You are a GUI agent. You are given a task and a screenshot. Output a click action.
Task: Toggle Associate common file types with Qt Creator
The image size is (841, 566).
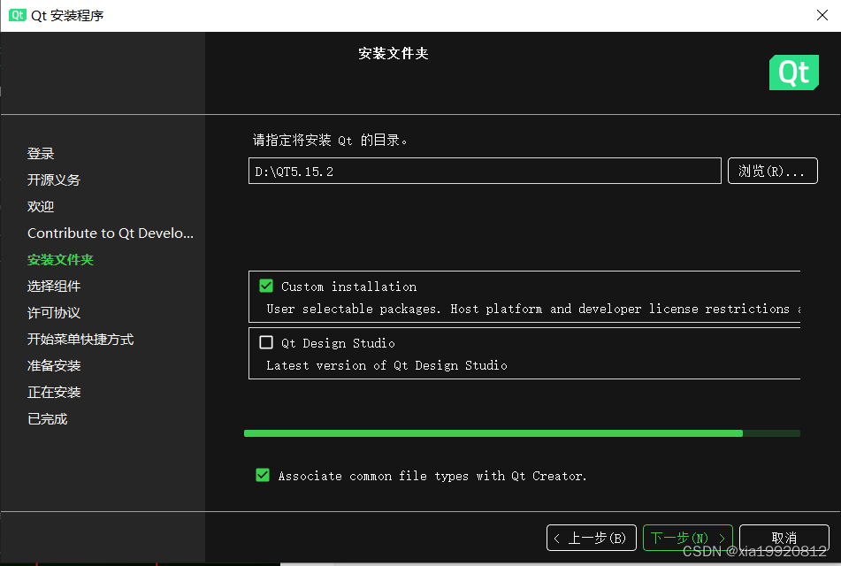coord(263,475)
